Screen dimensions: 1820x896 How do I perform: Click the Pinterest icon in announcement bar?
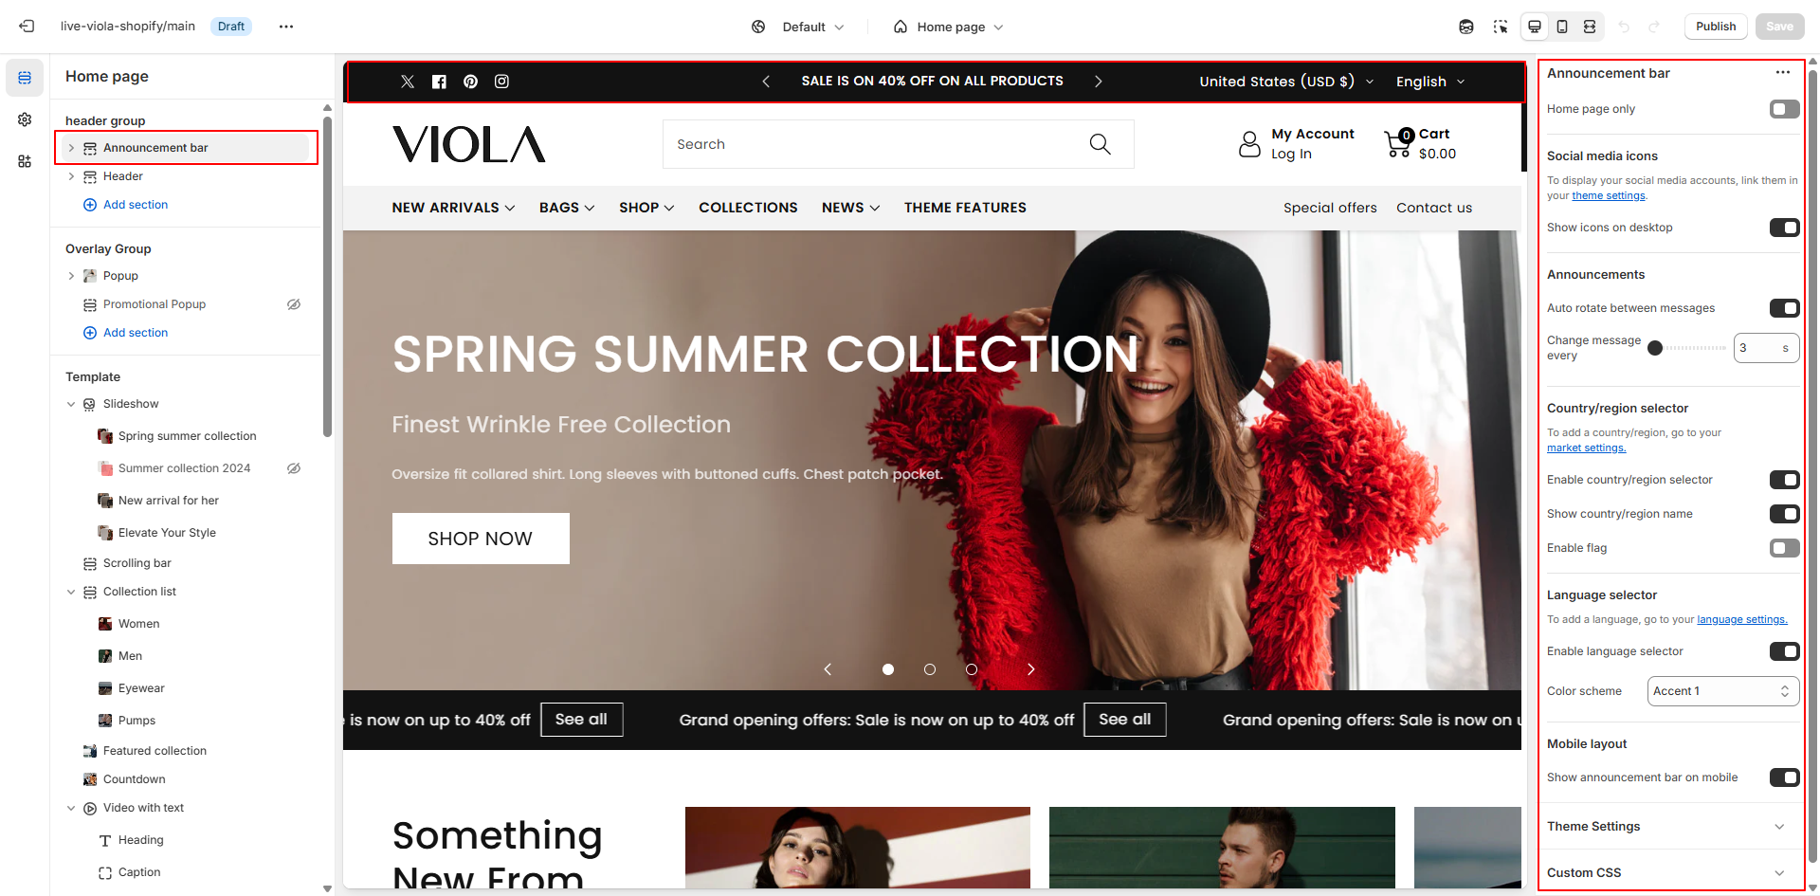[470, 82]
